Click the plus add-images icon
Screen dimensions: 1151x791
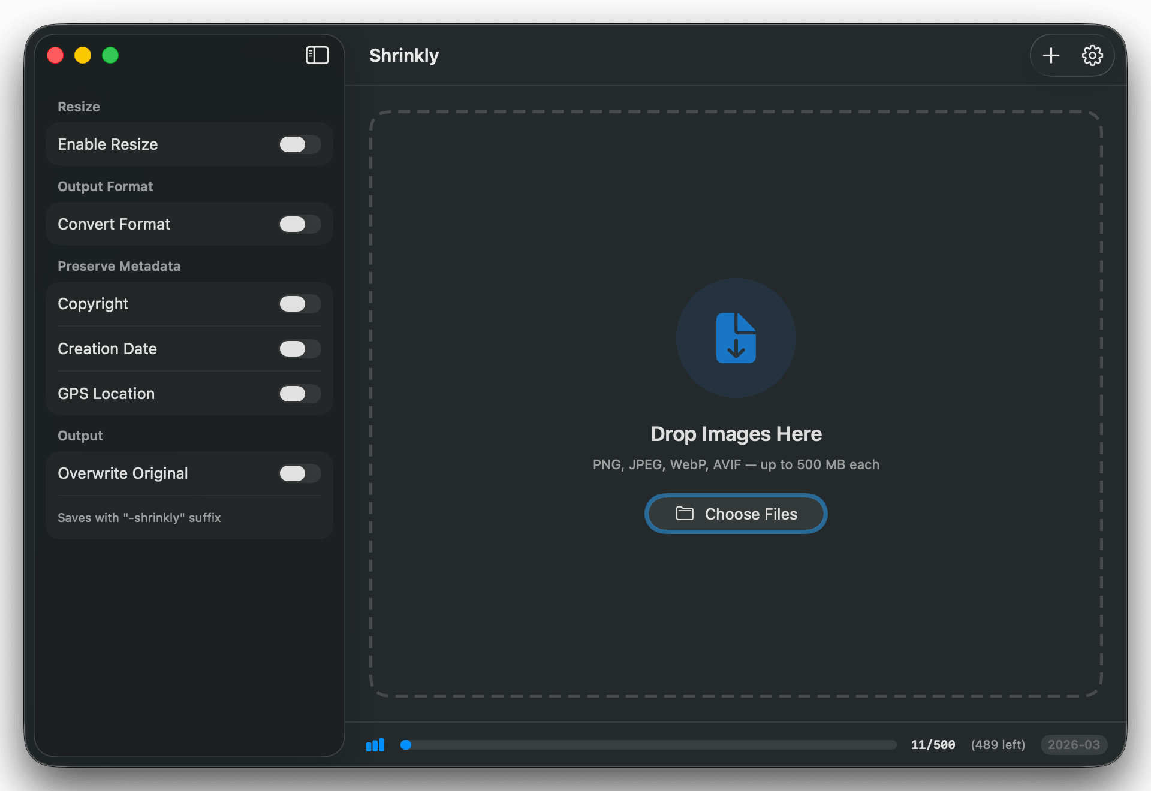(x=1051, y=56)
